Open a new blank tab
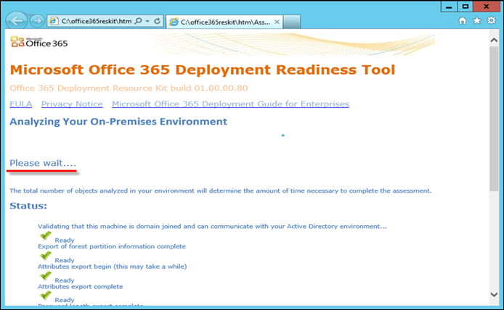Image resolution: width=504 pixels, height=310 pixels. tap(292, 22)
